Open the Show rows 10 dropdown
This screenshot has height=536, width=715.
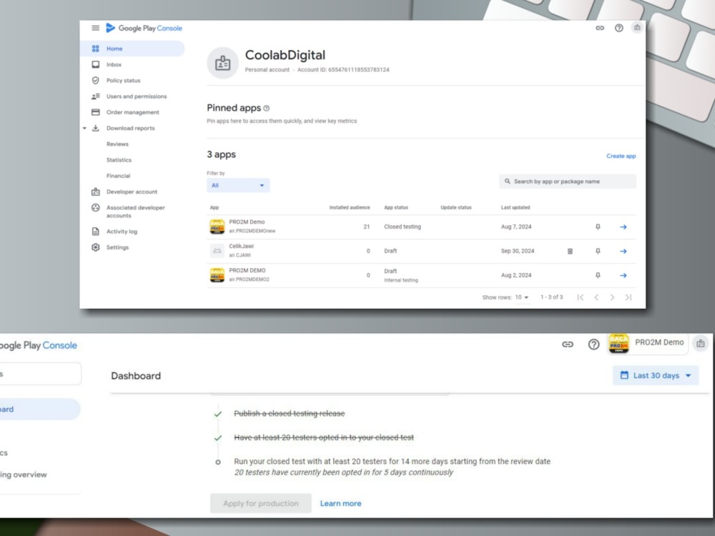pos(522,297)
